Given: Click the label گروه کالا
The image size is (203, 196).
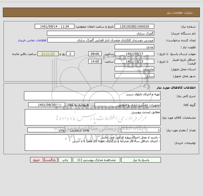Looking at the screenshot, I should tap(190, 105).
